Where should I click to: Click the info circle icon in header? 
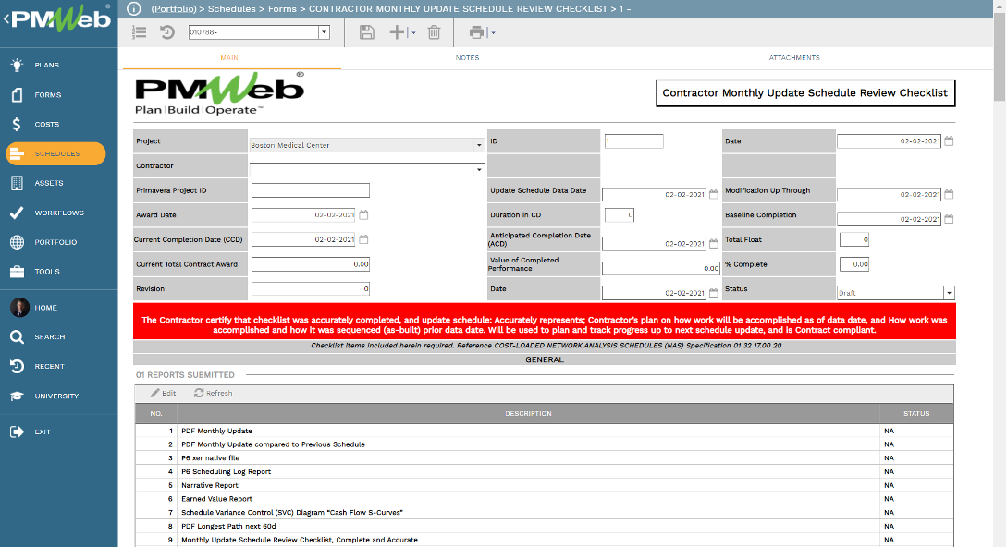134,8
